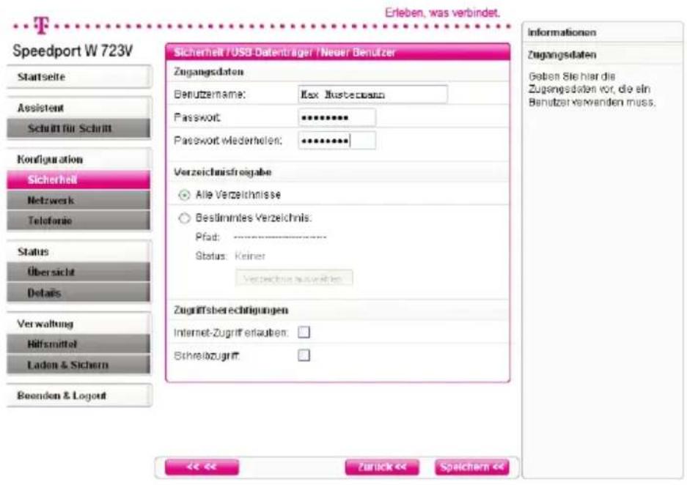The image size is (687, 485).
Task: Click the Speichern button
Action: [472, 467]
